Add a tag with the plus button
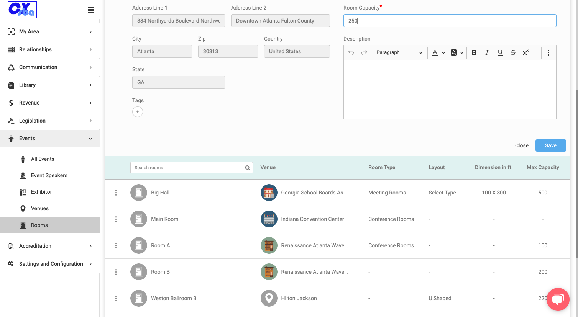Viewport: 578px width, 317px height. click(138, 112)
